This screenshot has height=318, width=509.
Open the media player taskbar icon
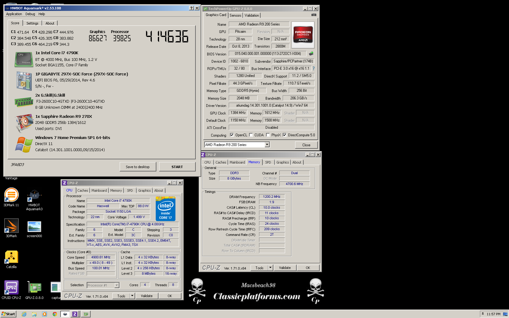pyautogui.click(x=45, y=314)
